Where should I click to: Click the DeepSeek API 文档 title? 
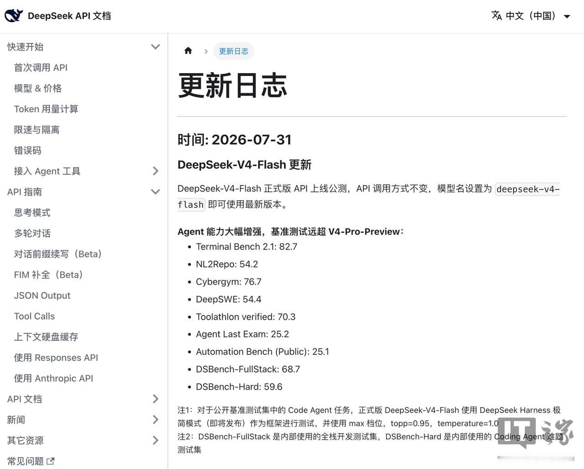69,16
